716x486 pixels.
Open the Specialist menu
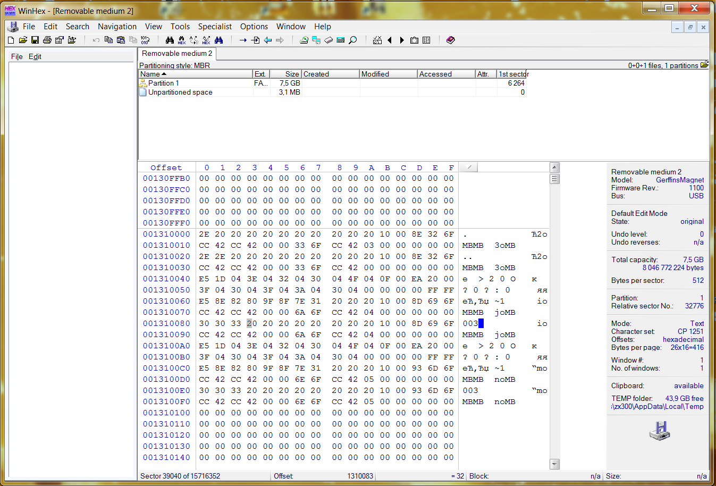point(215,27)
